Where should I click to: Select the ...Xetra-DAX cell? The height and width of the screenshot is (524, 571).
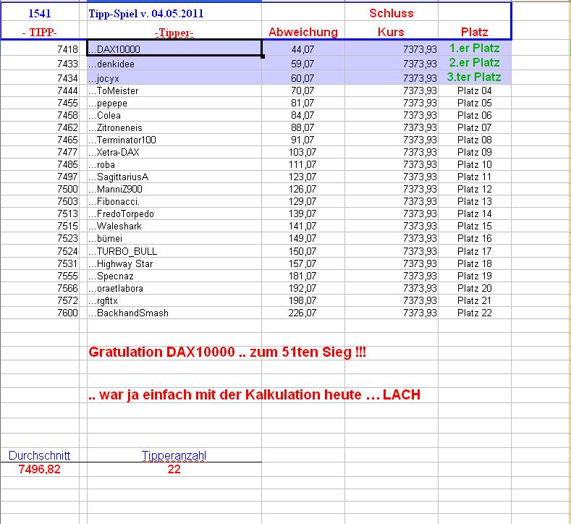coord(174,152)
